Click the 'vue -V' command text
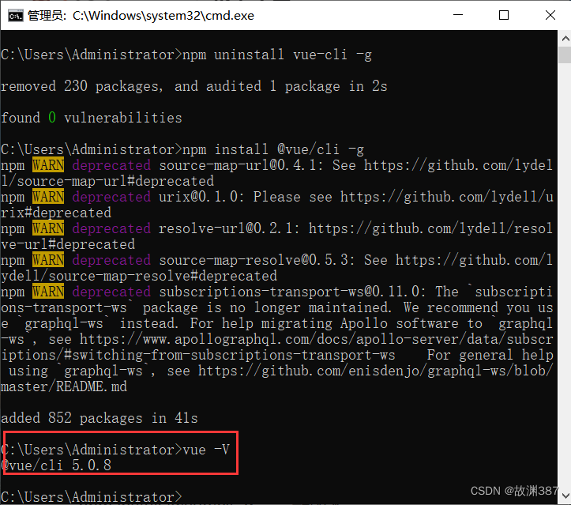571x505 pixels. pyautogui.click(x=206, y=450)
